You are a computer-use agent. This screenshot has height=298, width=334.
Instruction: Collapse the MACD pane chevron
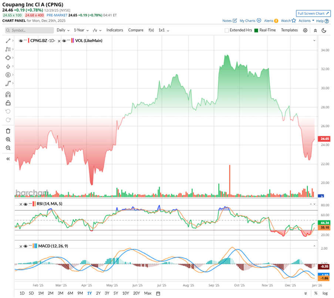click(314, 246)
